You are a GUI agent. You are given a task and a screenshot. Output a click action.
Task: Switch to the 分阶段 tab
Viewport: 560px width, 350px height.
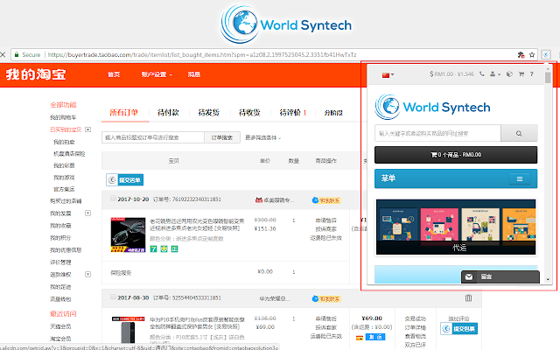pos(333,113)
